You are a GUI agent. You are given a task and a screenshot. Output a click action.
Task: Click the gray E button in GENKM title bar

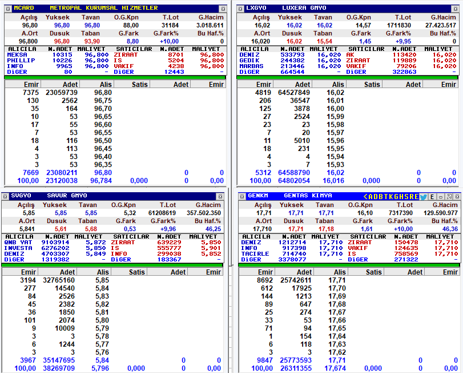[432, 197]
